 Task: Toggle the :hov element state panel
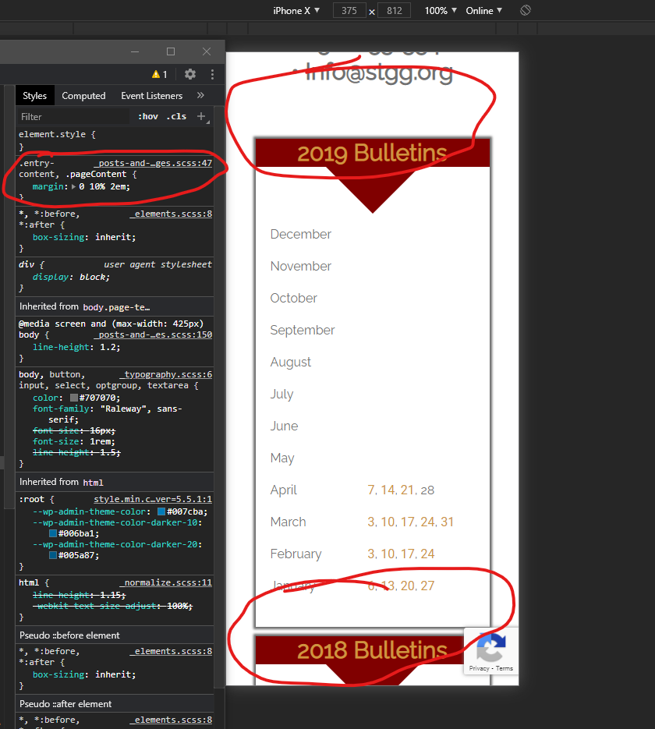click(148, 116)
